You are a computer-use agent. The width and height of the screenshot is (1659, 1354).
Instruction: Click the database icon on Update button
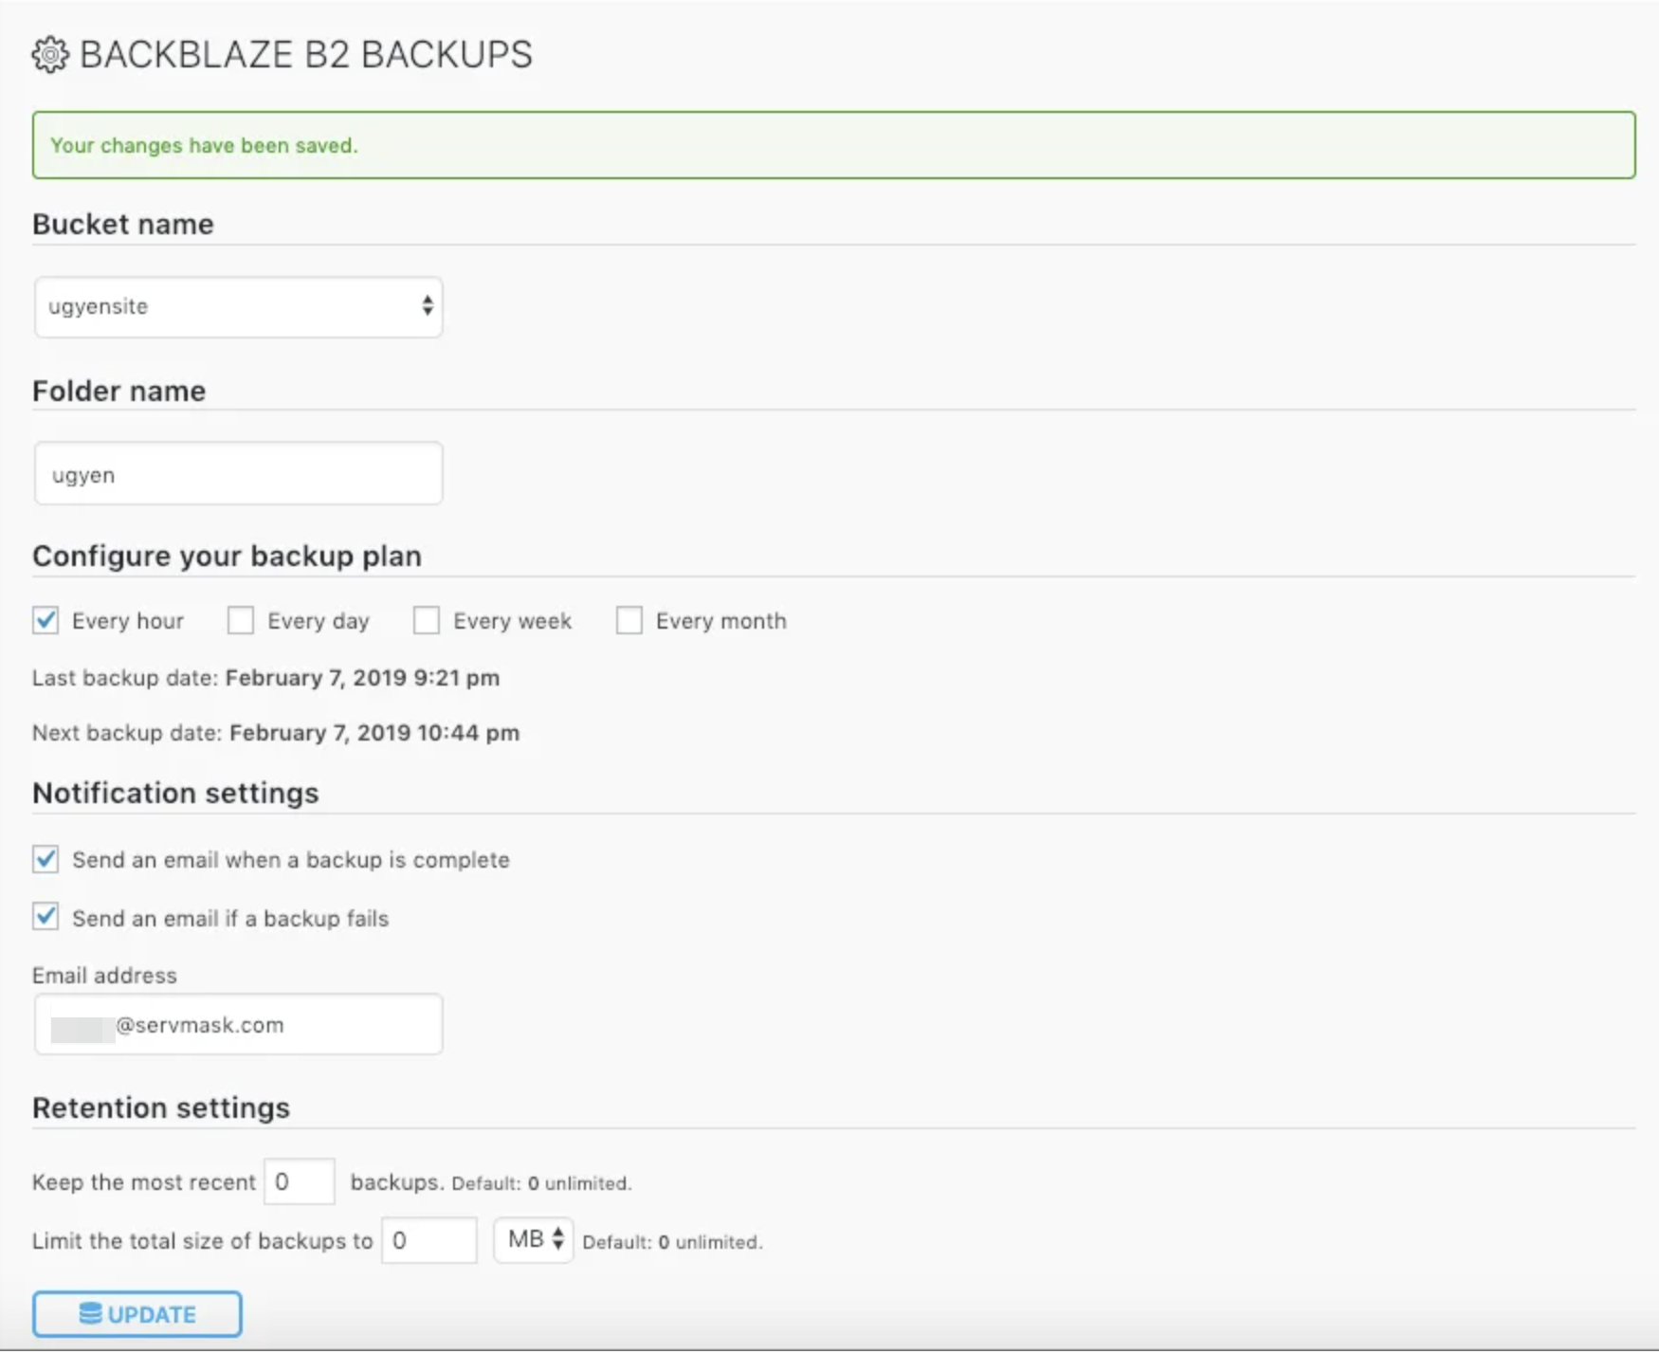click(x=90, y=1313)
